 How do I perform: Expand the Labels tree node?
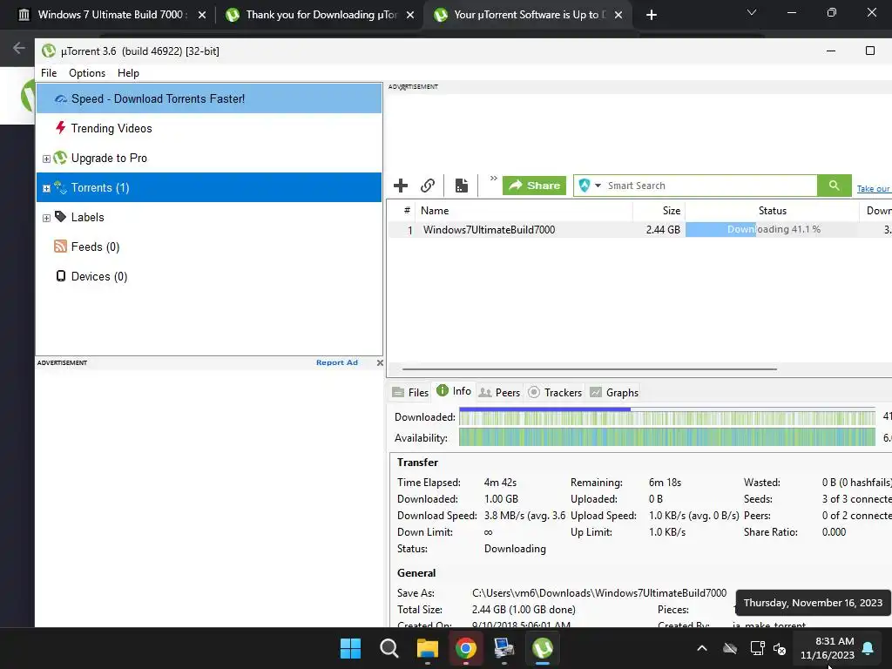[47, 218]
